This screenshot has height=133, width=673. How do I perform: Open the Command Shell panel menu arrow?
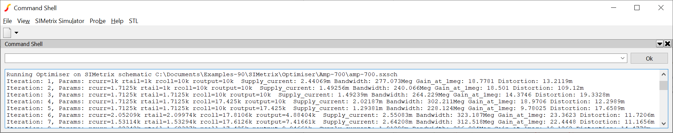point(659,44)
